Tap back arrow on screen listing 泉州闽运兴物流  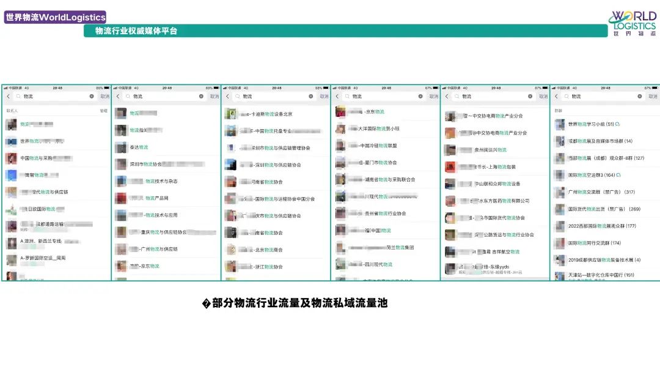point(447,97)
